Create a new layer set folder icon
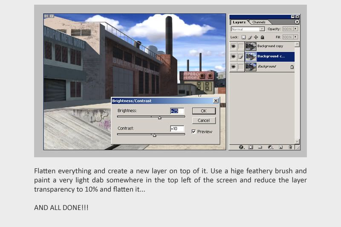341x227 pixels. 260,147
